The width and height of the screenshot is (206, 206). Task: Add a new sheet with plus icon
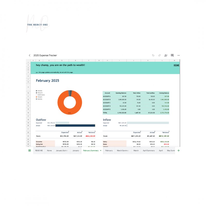178,150
